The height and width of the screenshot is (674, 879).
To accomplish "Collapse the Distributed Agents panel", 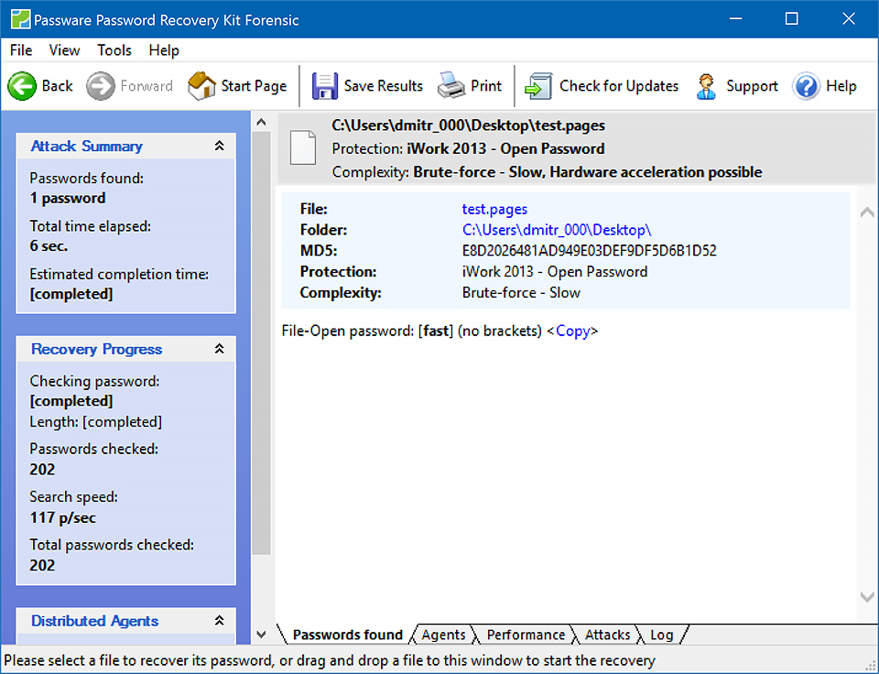I will (x=219, y=620).
